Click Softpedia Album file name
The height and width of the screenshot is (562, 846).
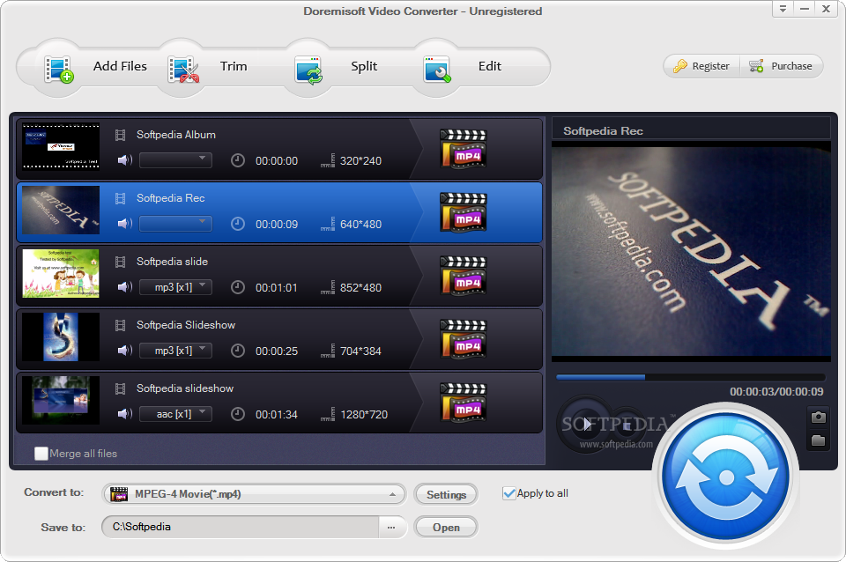(176, 135)
